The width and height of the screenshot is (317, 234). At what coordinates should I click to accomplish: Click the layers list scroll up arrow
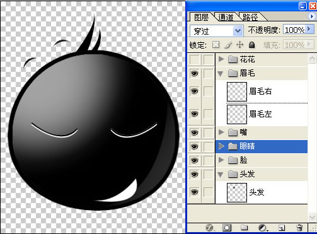[313, 59]
